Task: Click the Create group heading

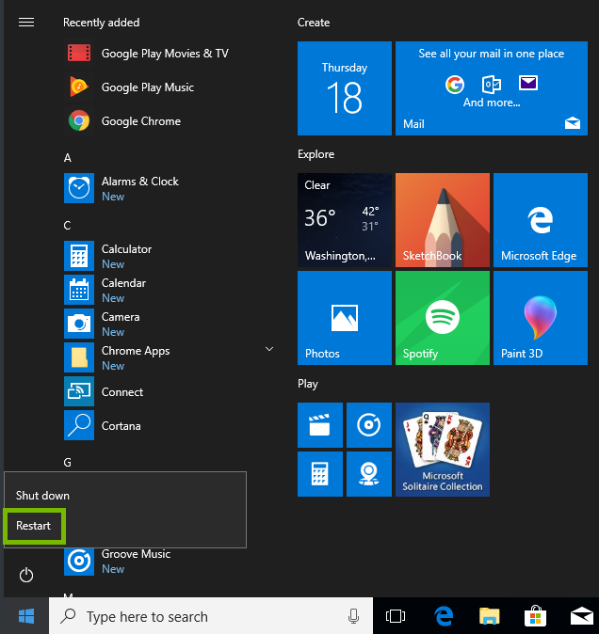Action: pos(314,23)
